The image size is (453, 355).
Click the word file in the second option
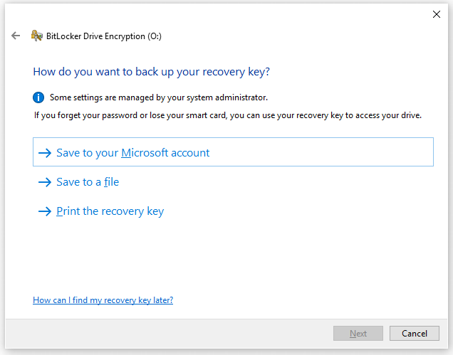[x=112, y=182]
